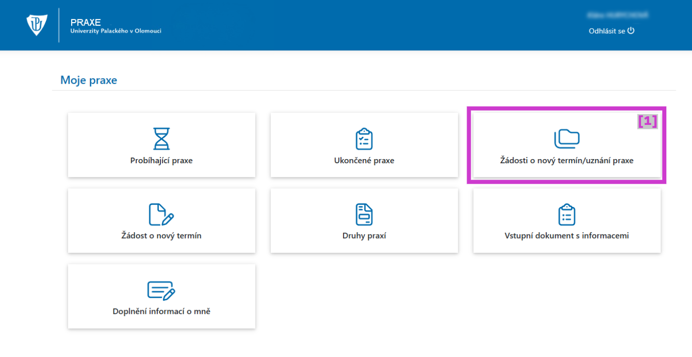Select the Žádosti o nový termín/uznání praxe label
The width and height of the screenshot is (692, 357).
click(x=566, y=161)
